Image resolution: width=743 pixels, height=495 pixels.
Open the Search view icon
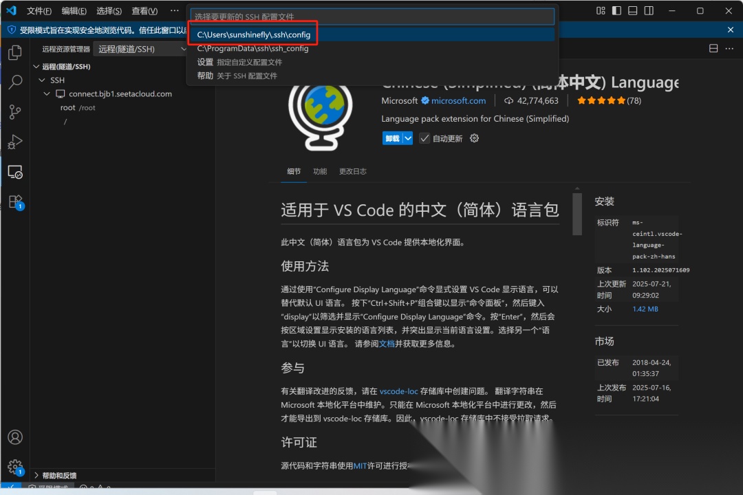pos(15,82)
